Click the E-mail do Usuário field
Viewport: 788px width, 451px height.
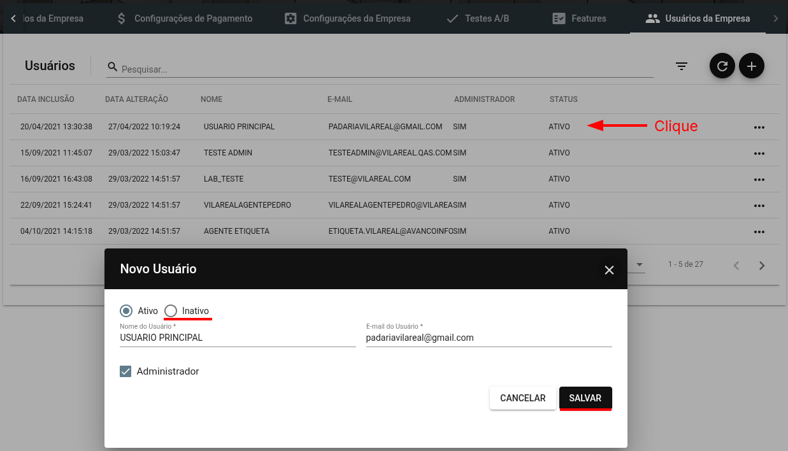[489, 338]
